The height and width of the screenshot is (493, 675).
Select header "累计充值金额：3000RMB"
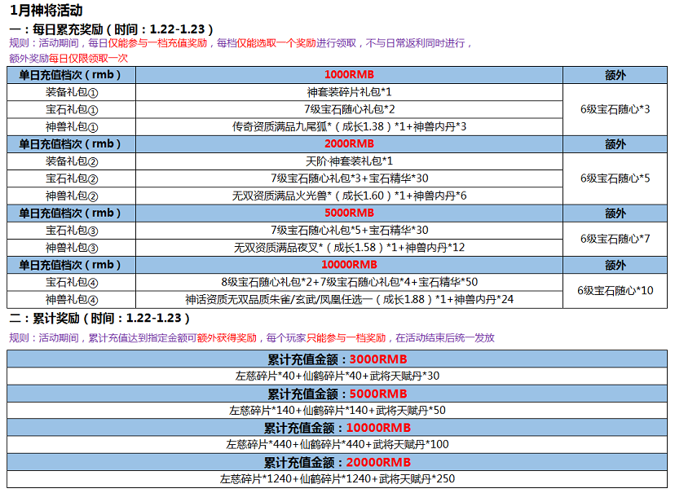tap(337, 359)
